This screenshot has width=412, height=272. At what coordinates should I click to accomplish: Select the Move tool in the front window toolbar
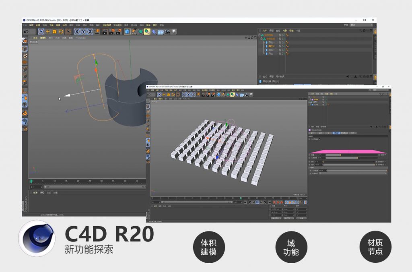[x=164, y=95]
